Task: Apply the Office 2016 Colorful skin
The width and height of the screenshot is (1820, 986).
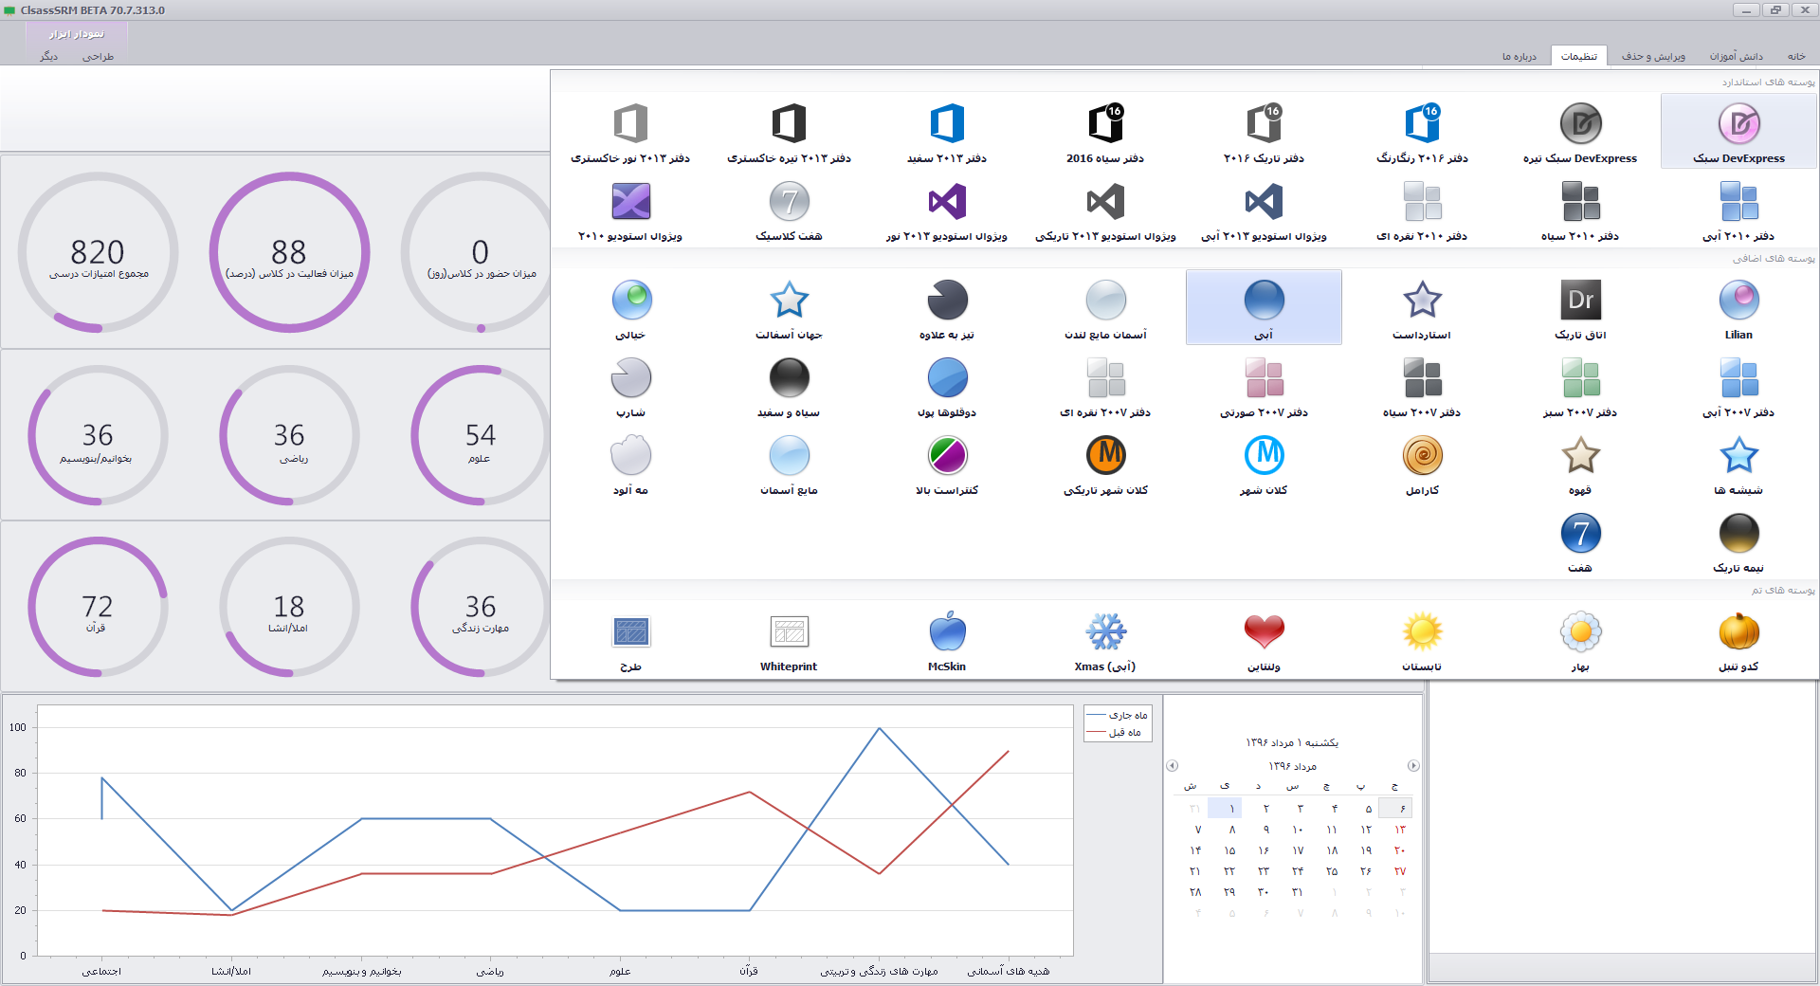Action: (1422, 132)
